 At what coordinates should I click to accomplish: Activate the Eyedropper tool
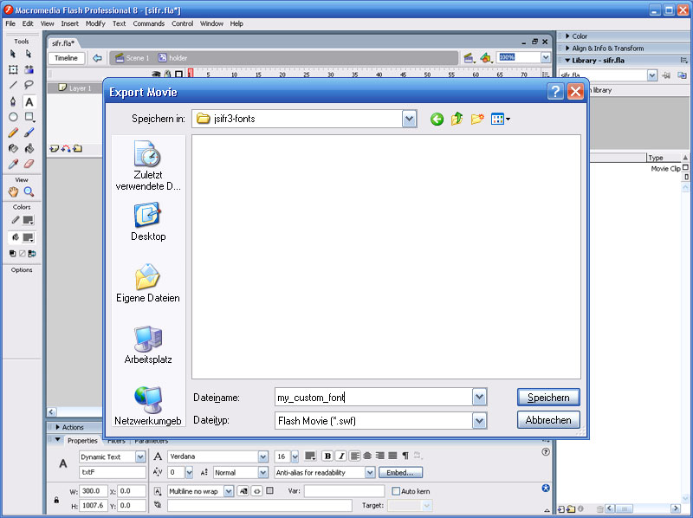(13, 164)
